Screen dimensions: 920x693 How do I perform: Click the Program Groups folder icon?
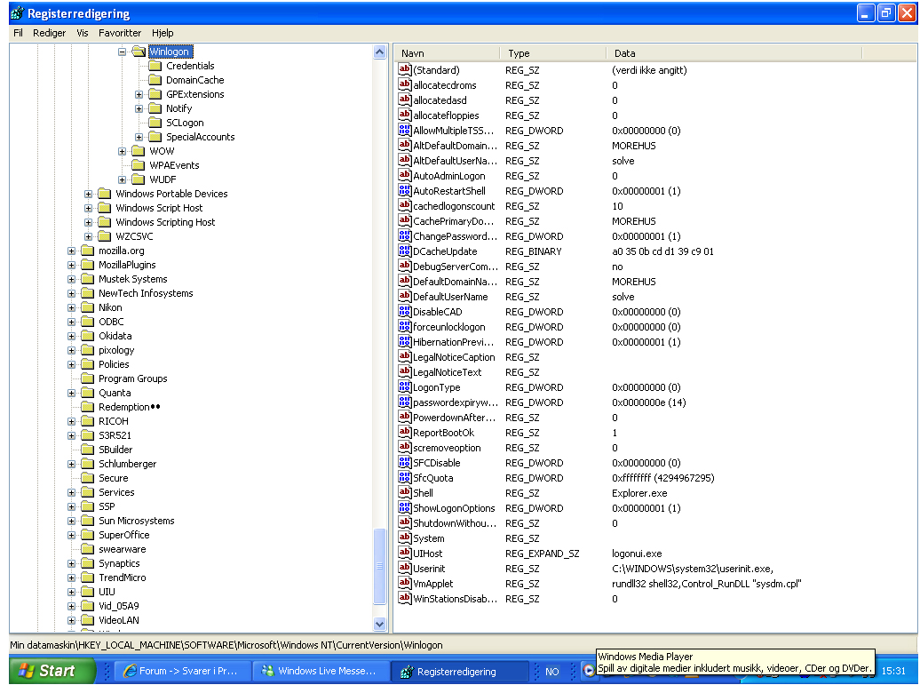click(x=87, y=378)
